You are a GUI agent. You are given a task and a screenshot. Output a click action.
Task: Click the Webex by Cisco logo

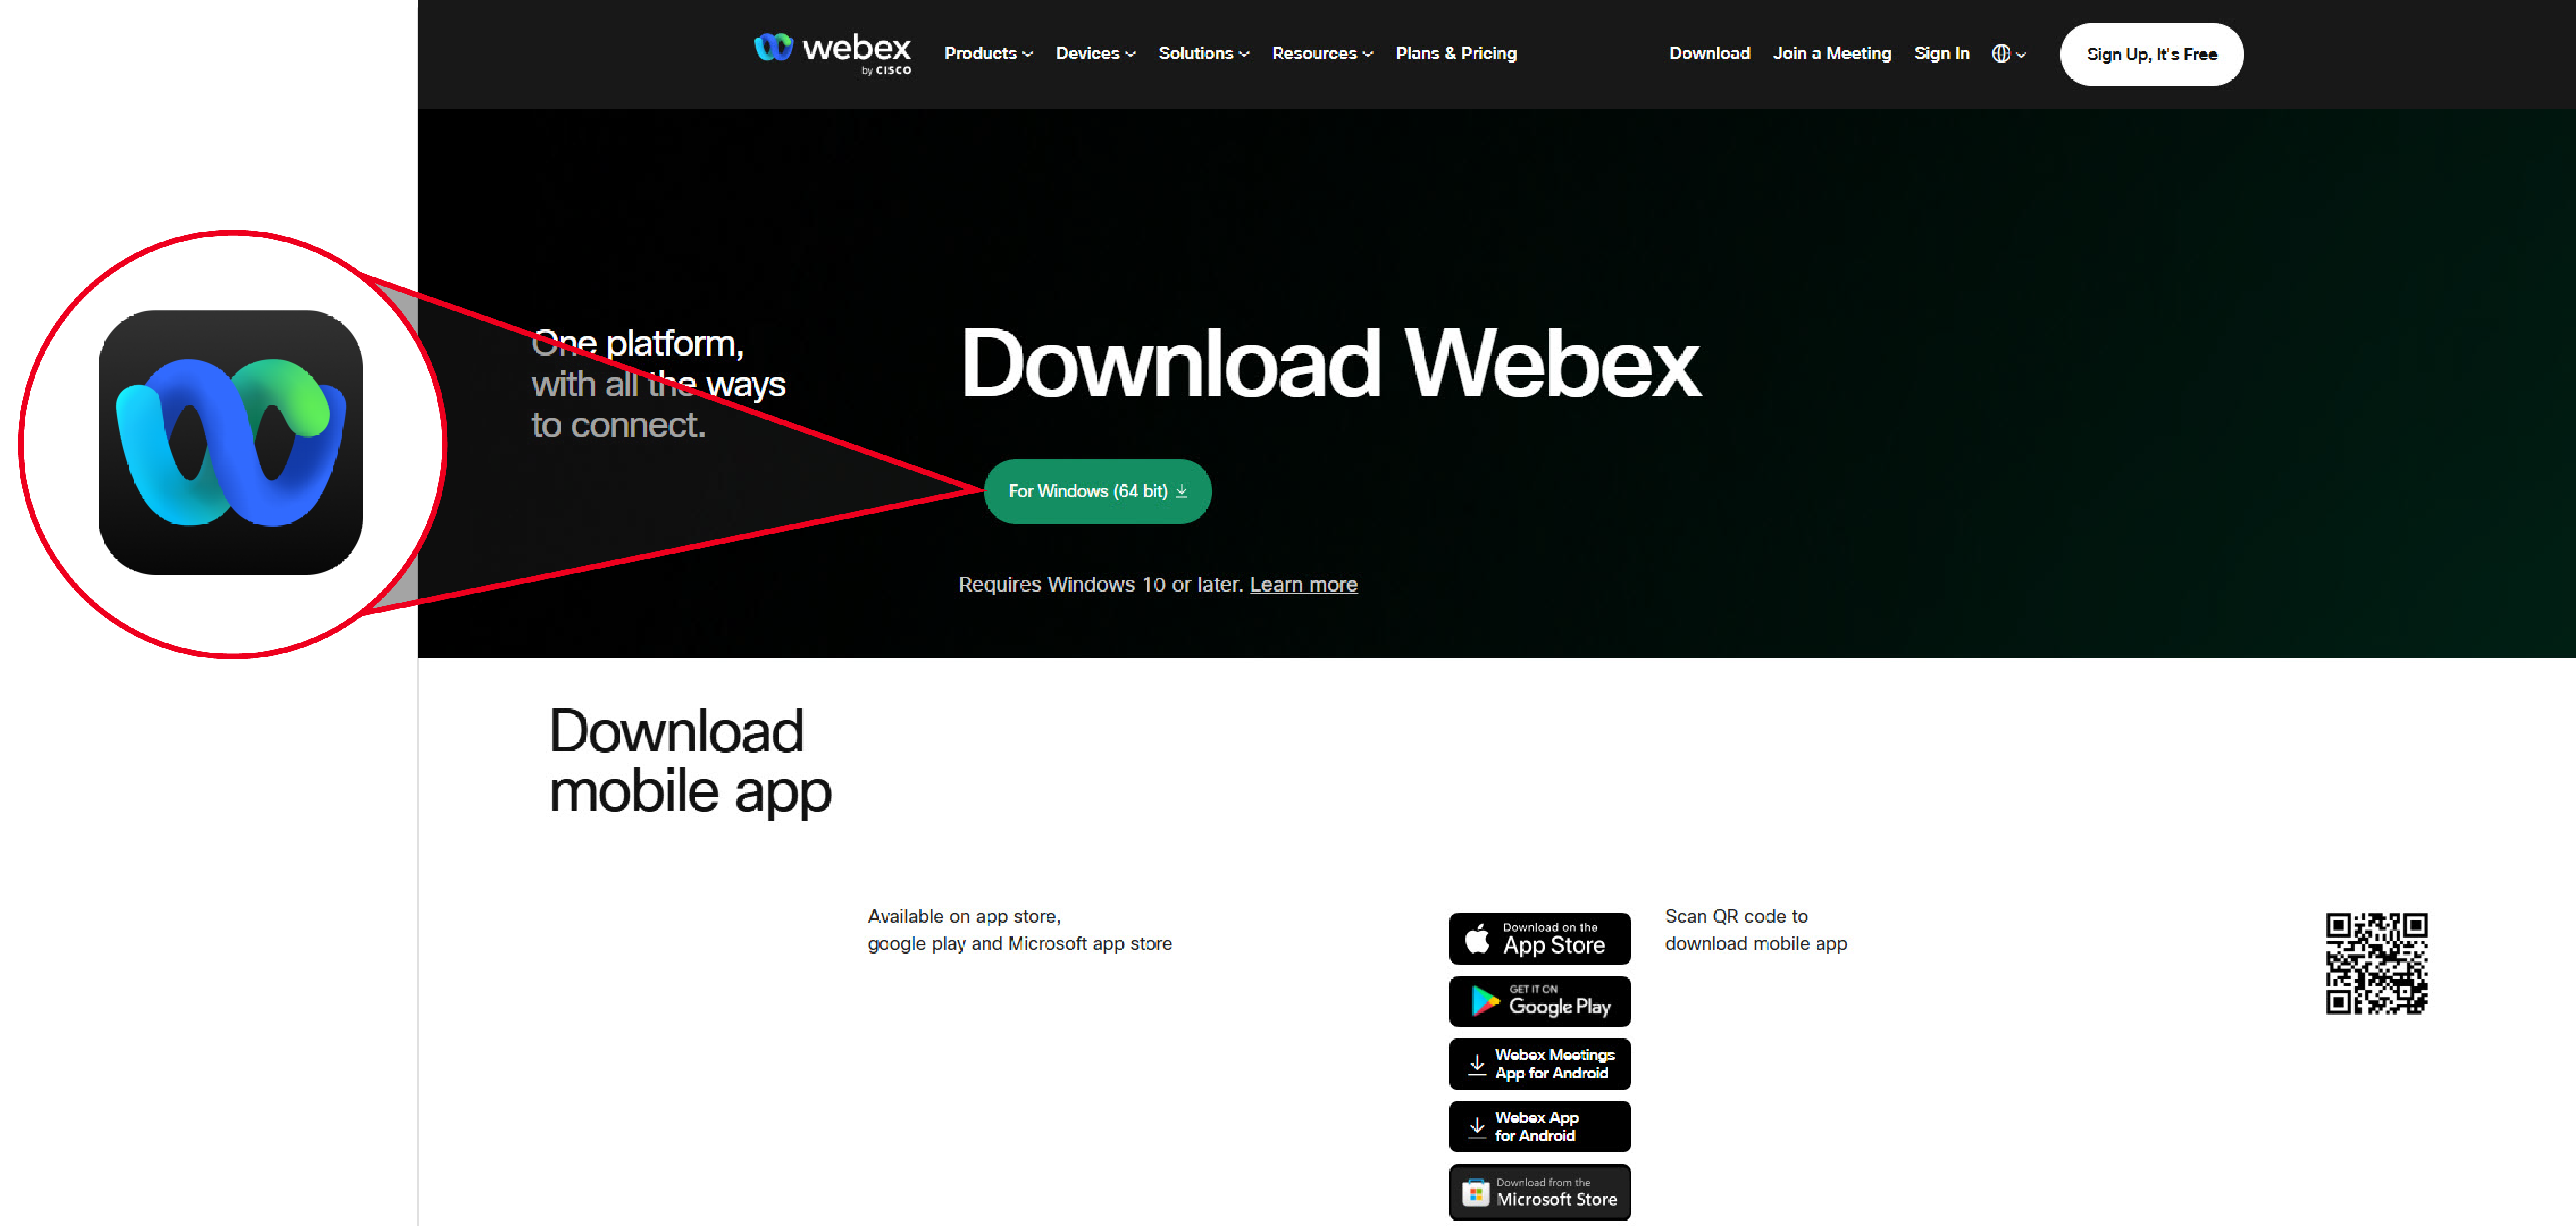[832, 53]
